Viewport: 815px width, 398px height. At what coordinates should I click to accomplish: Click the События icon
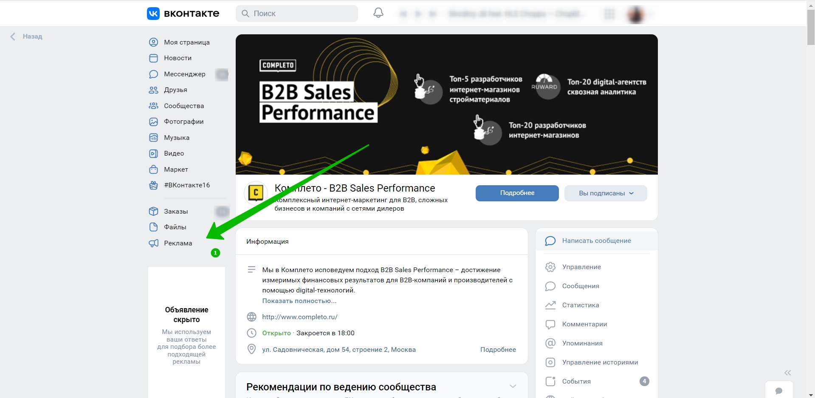coord(550,381)
